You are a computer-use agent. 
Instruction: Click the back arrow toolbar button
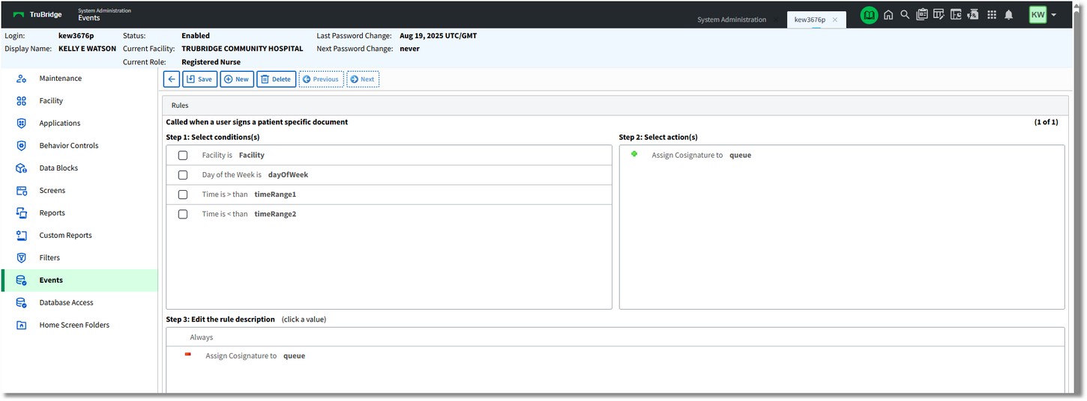172,79
